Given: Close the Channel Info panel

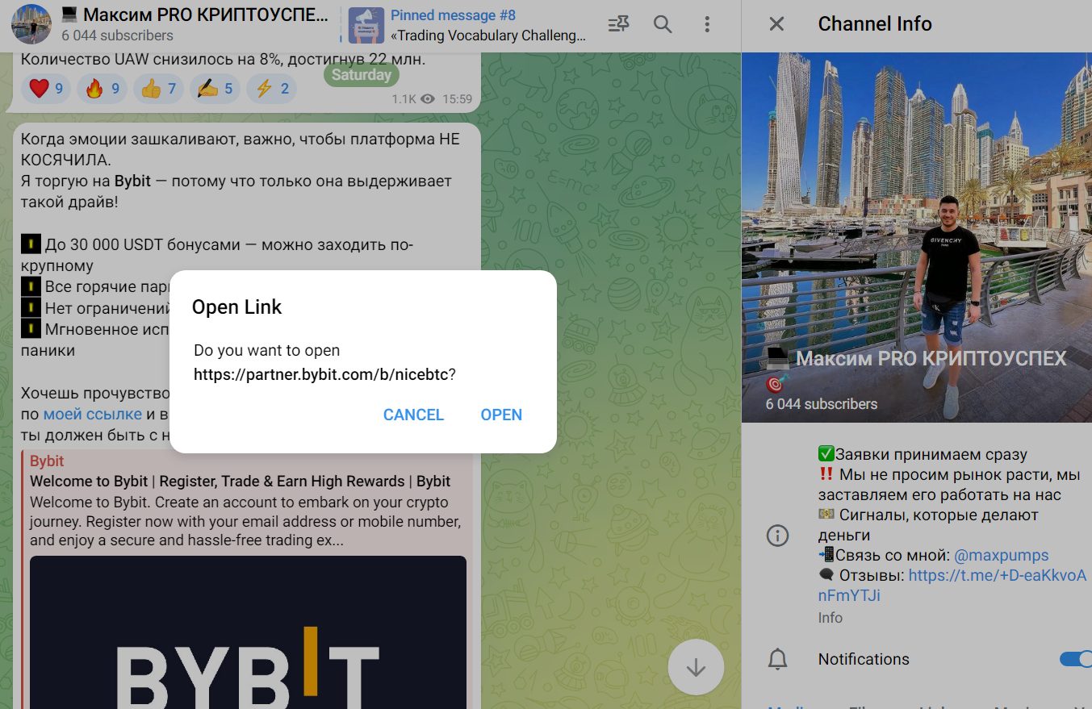Looking at the screenshot, I should 776,24.
